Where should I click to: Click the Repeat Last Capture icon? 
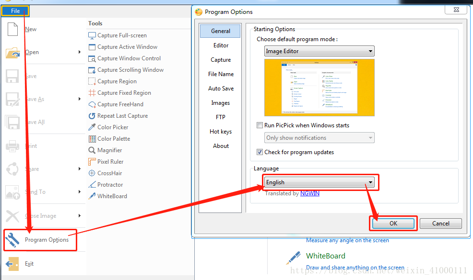coord(92,116)
